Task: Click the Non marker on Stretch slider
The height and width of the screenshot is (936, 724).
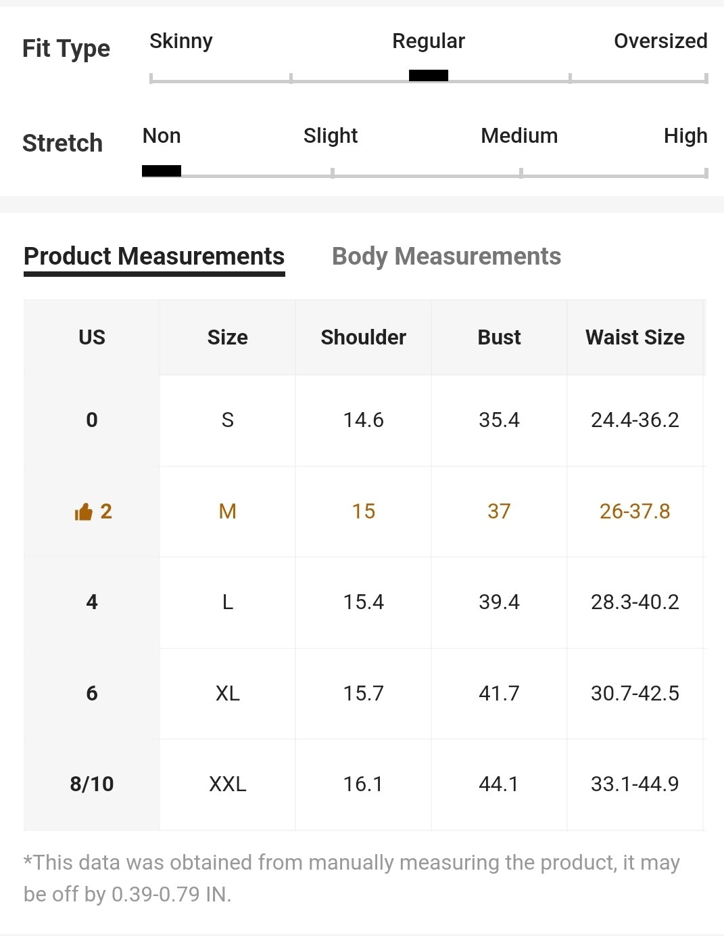Action: pos(162,171)
